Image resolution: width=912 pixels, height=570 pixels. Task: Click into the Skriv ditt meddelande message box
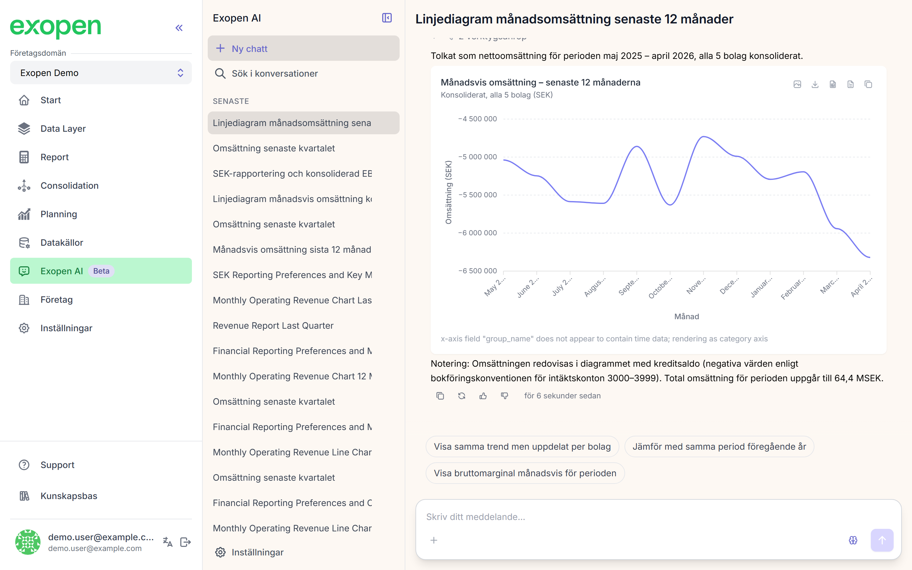click(x=658, y=516)
